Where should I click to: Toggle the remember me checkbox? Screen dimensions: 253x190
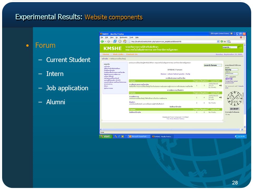point(227,77)
